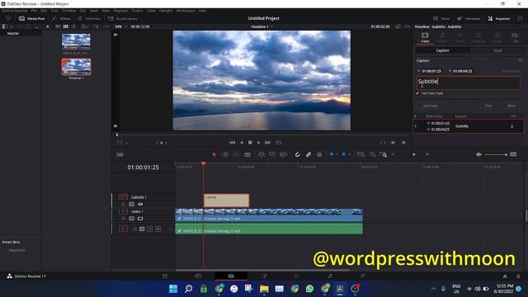
Task: Open the Fusion menu
Action: 137,11
